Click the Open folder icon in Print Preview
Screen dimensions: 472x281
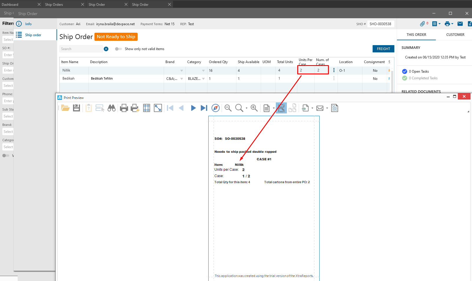(x=65, y=108)
